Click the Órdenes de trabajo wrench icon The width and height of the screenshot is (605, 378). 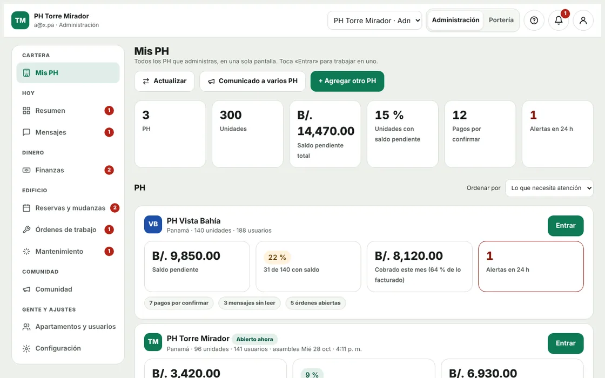click(x=26, y=230)
